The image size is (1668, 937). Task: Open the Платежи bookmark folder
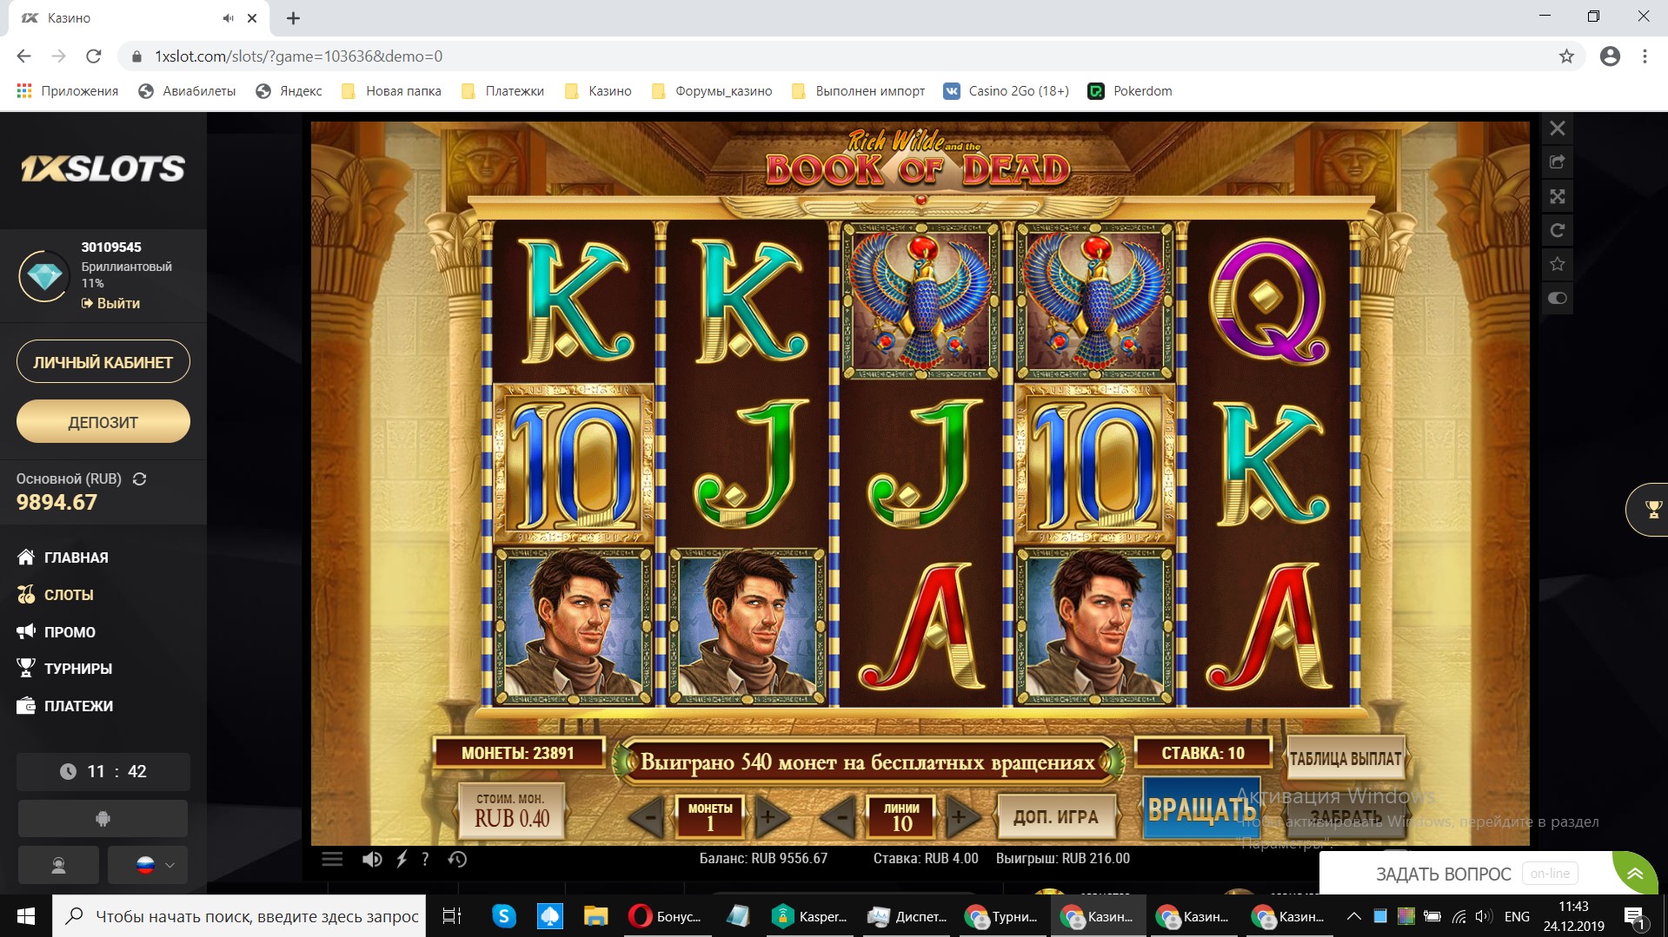coord(502,91)
